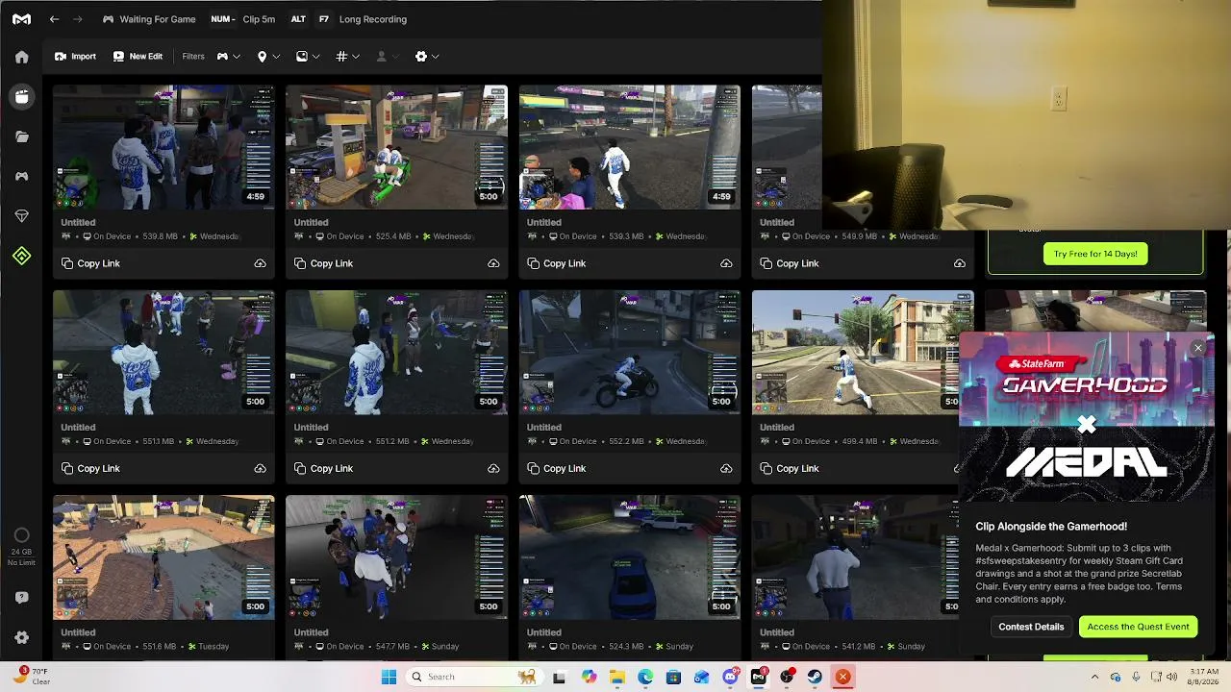This screenshot has height=692, width=1231.
Task: Click Untitled title of 541.2 MB clip
Action: coord(777,632)
